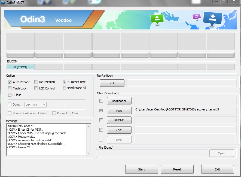Click the PIT button
The height and width of the screenshot is (177, 241).
(112, 83)
